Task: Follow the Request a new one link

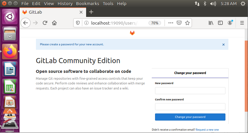Action: 207,130
